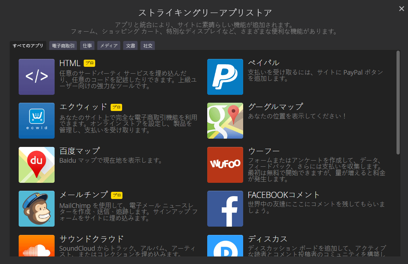Select the 文書 category tab

(x=130, y=46)
